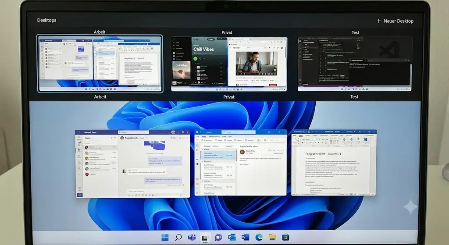The height and width of the screenshot is (245, 449).
Task: Switch to the Arbeit desktop thumbnail
Action: 100,64
